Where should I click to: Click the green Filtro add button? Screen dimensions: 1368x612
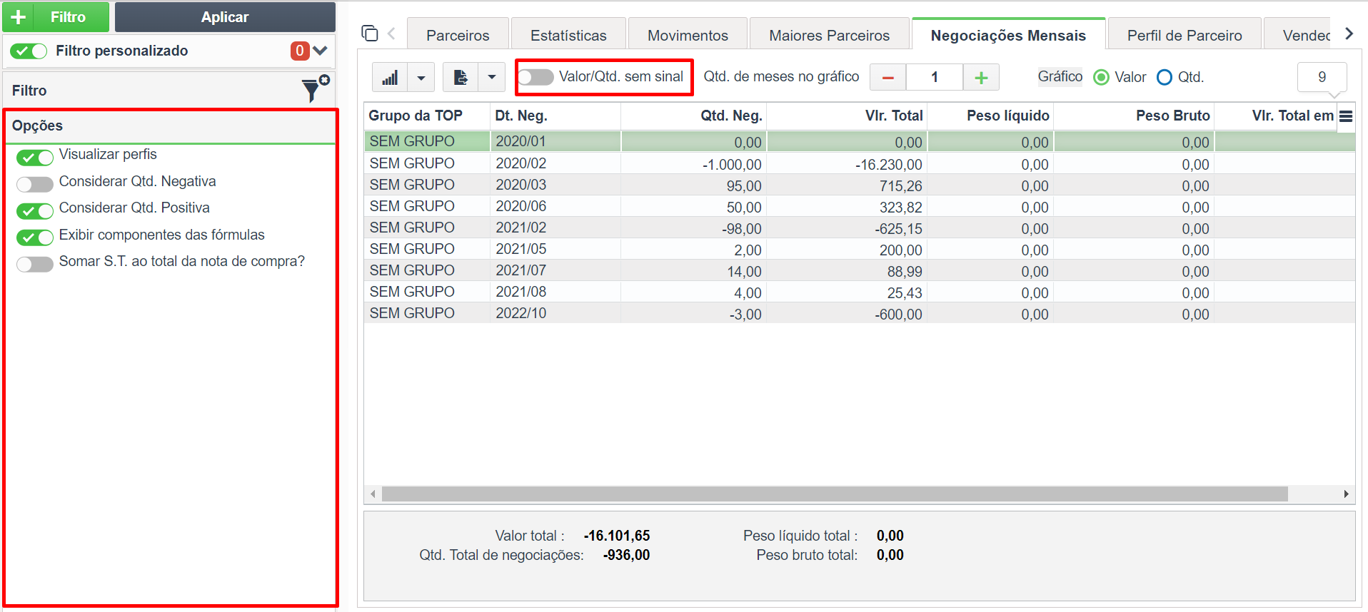[x=56, y=17]
